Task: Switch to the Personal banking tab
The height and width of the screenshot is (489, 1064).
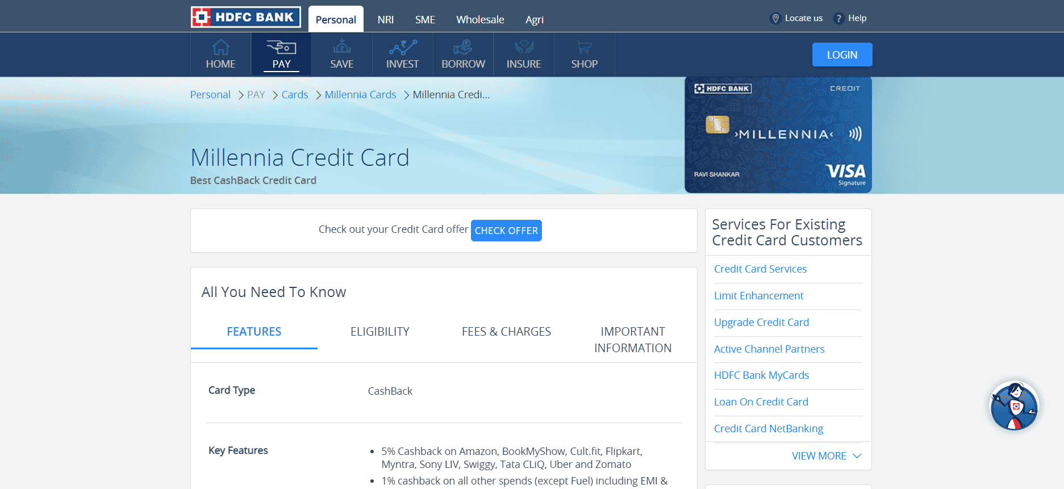Action: point(336,19)
